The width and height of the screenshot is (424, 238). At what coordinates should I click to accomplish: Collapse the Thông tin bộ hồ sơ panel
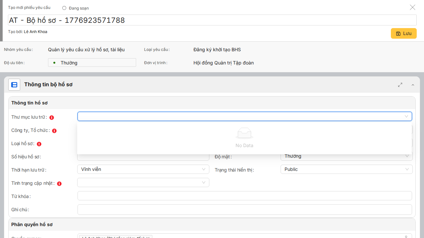coord(413,85)
